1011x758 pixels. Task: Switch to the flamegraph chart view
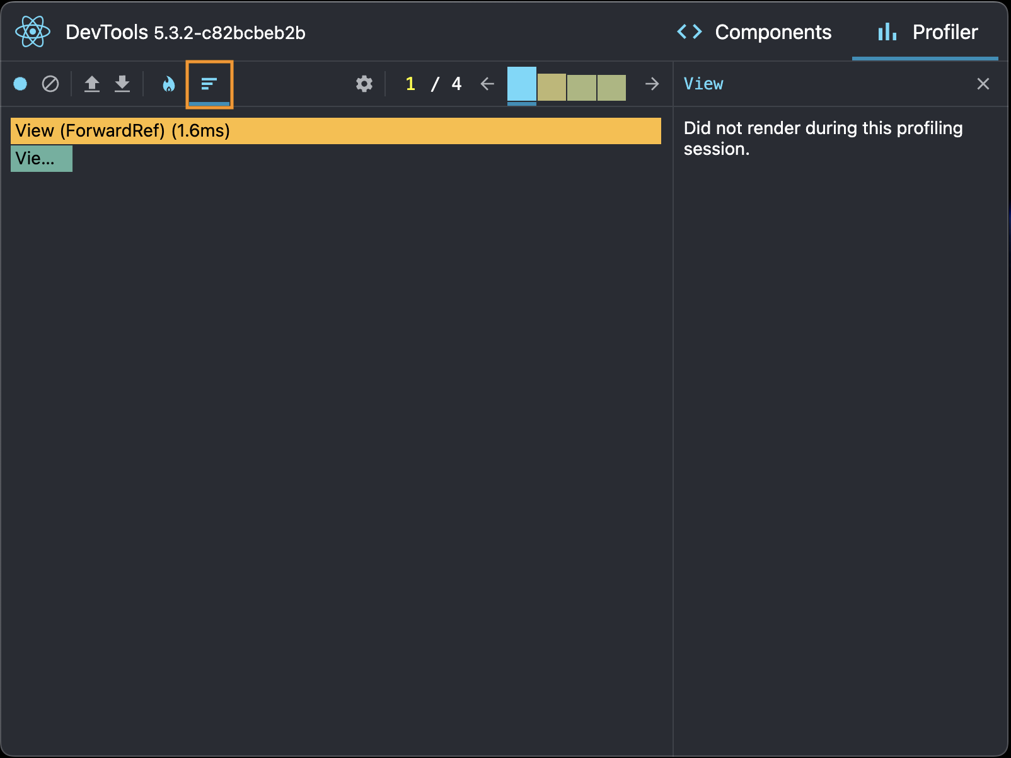point(168,84)
